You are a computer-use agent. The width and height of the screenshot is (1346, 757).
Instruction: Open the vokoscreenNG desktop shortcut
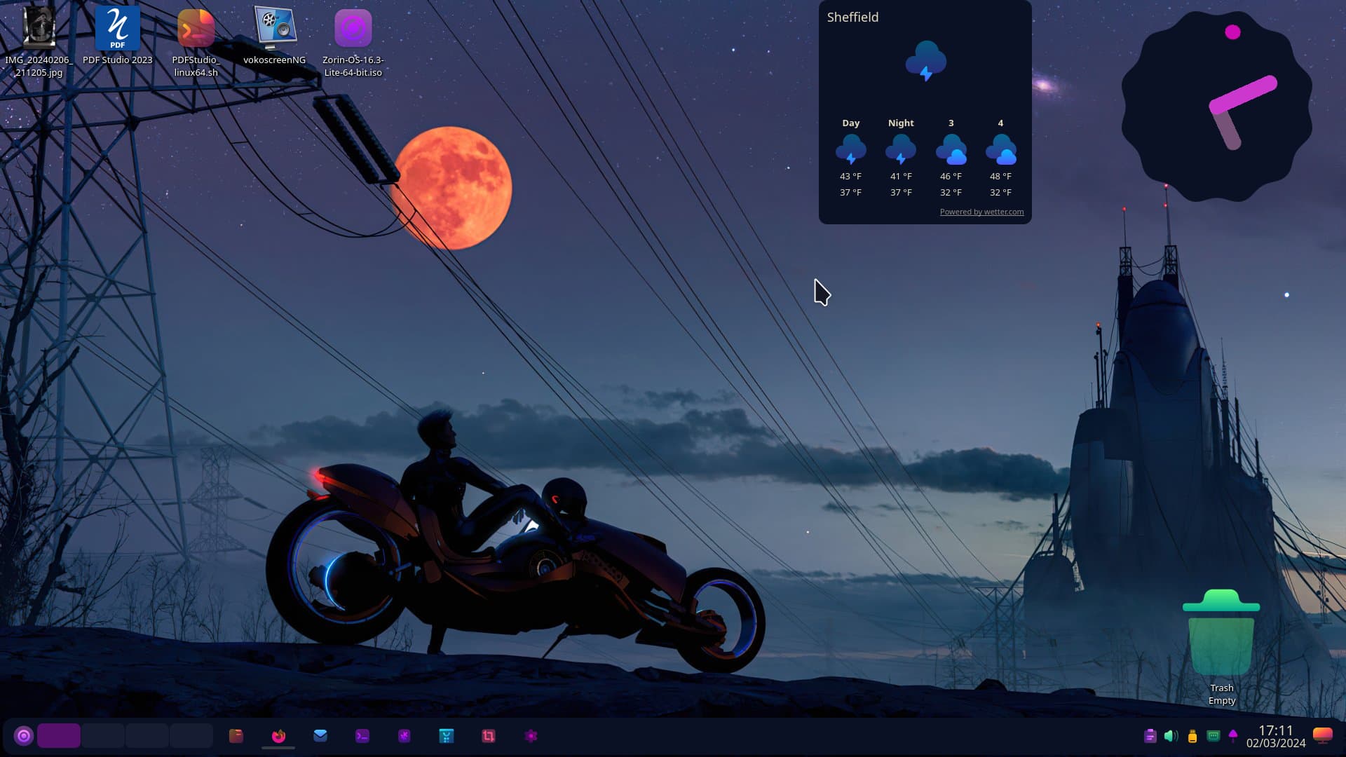coord(274,36)
